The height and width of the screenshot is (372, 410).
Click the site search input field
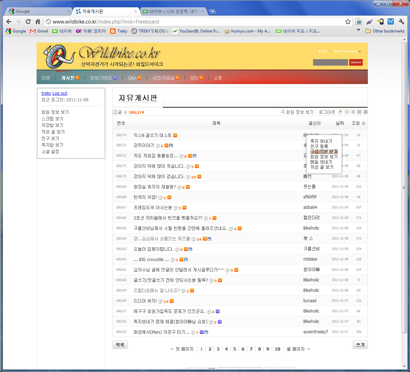pos(330,63)
